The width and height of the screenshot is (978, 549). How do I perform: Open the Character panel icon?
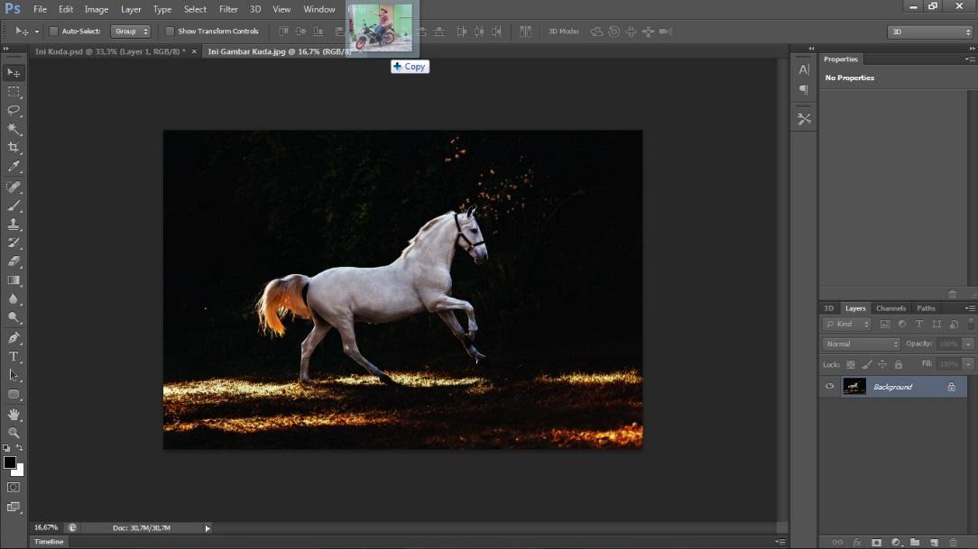coord(804,69)
